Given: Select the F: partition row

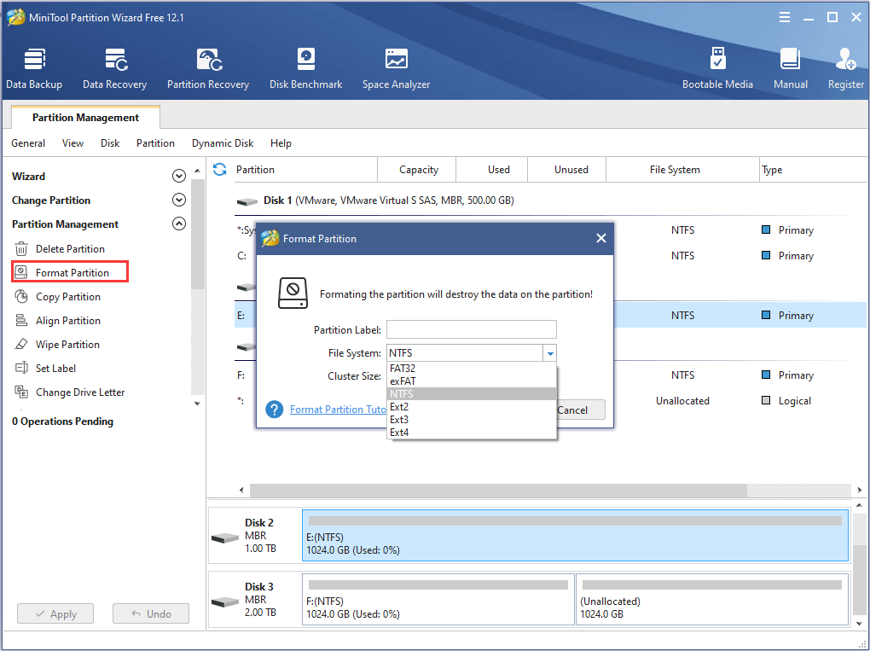Looking at the screenshot, I should [550, 375].
